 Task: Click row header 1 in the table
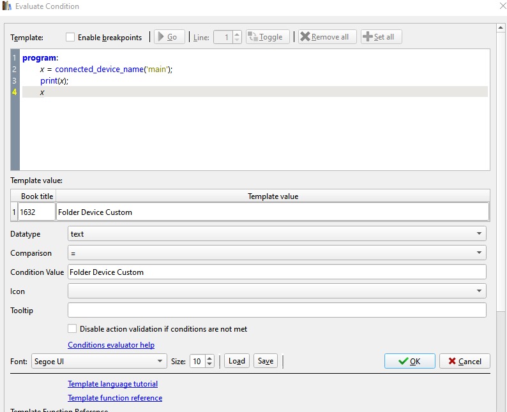coord(14,212)
